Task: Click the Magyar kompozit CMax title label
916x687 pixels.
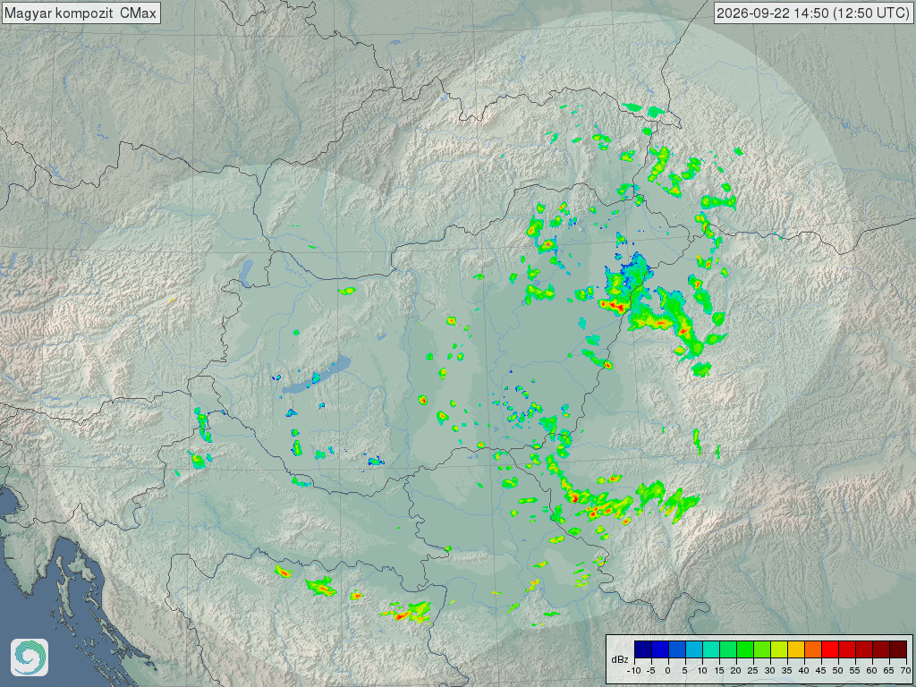Action: (x=81, y=13)
